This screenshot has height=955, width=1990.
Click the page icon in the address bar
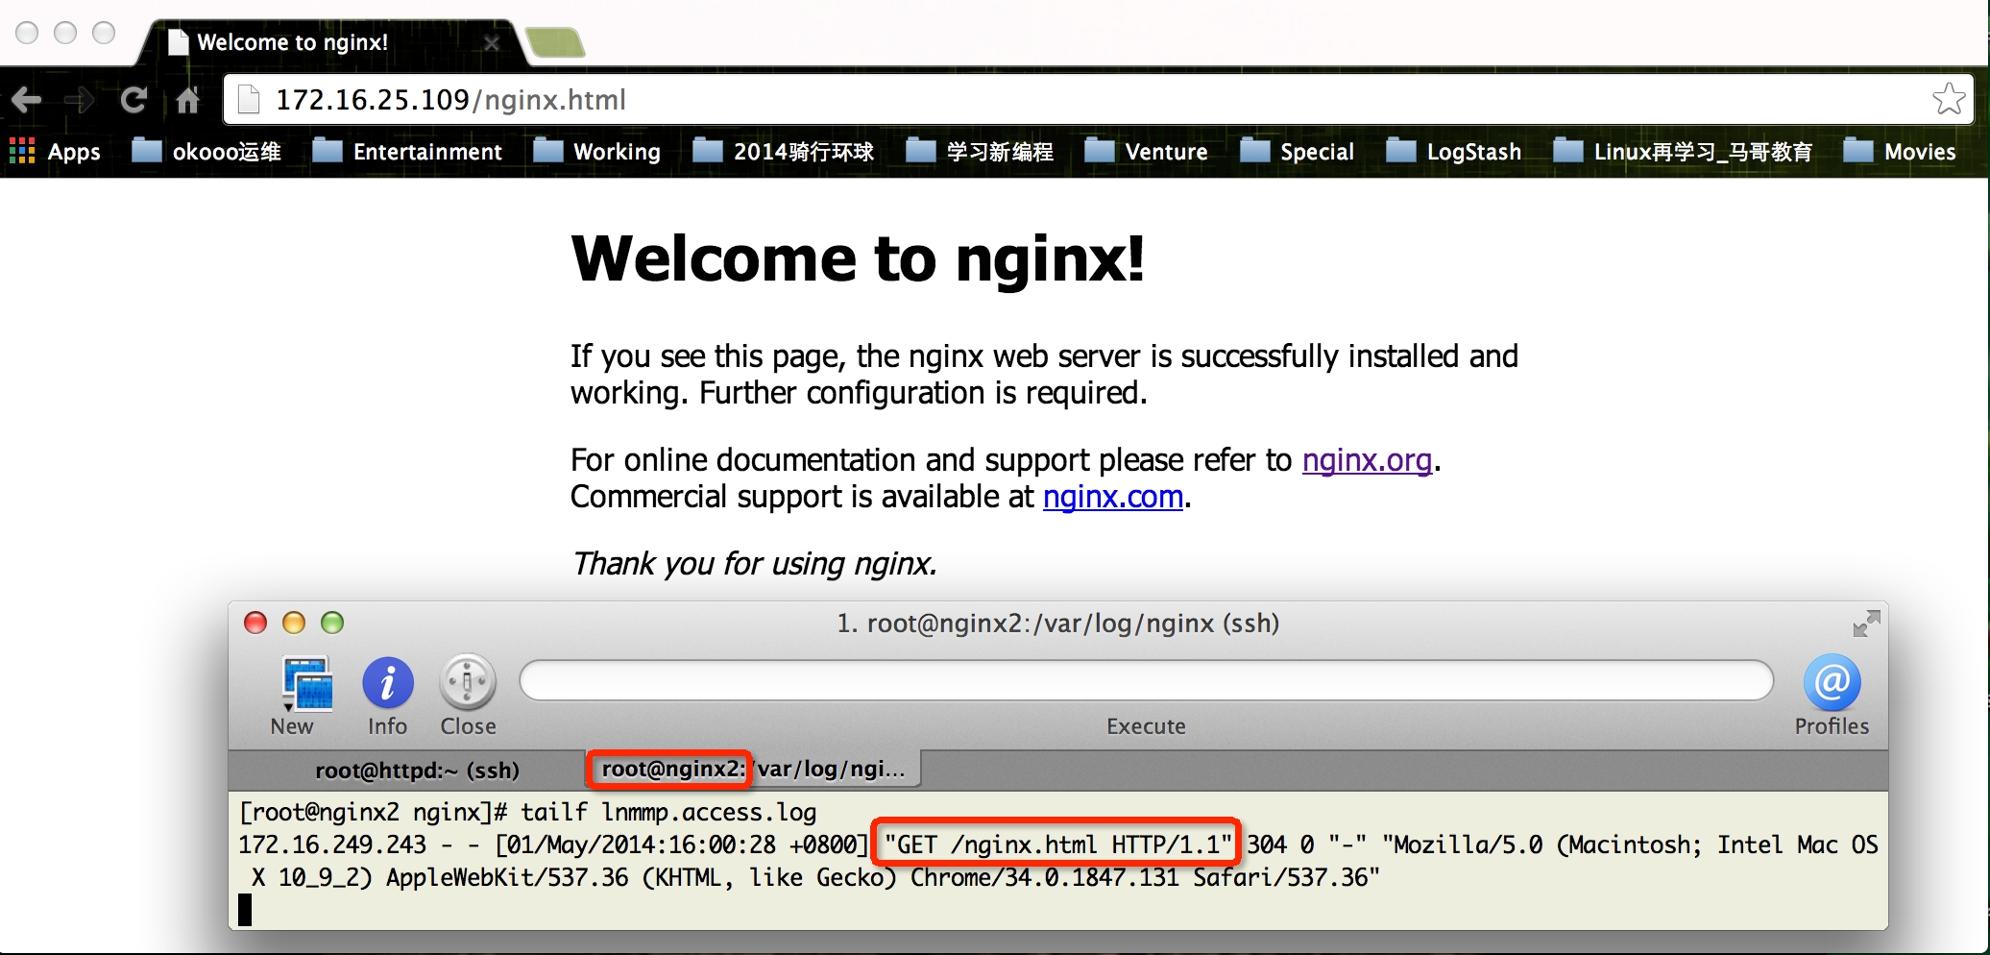click(249, 99)
